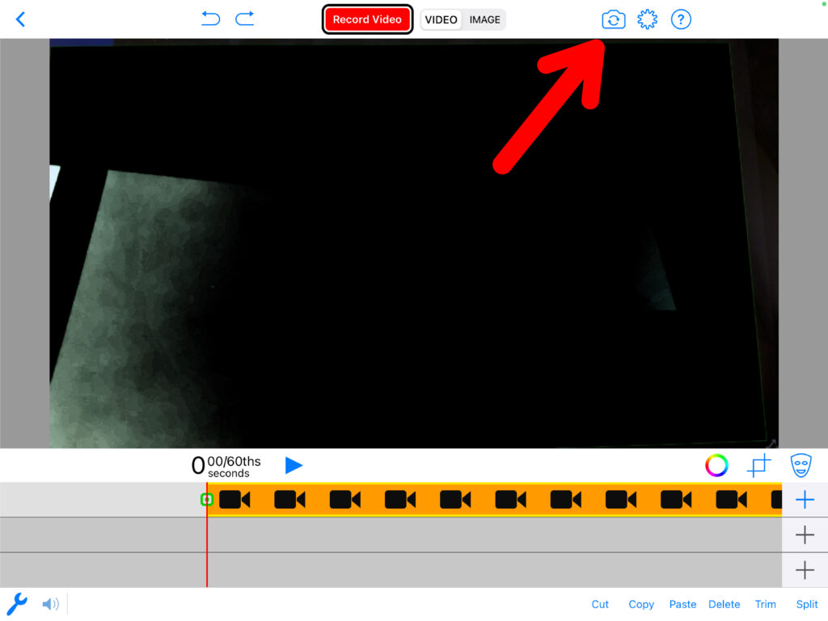Open the wrench tools icon

point(17,603)
